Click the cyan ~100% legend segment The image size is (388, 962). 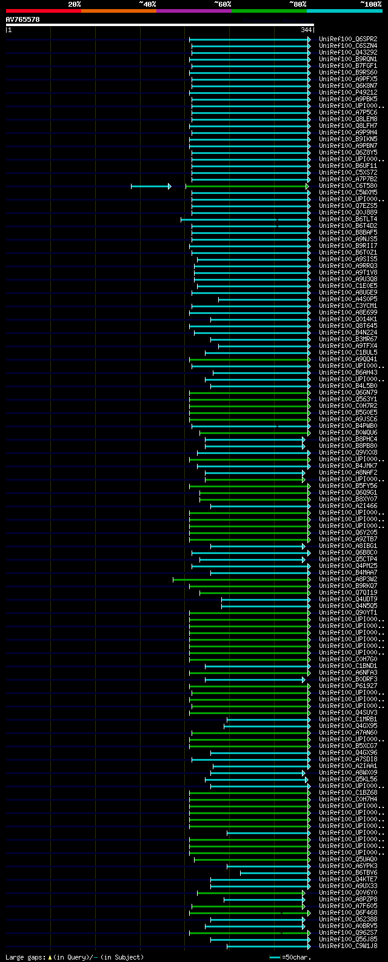coord(344,10)
